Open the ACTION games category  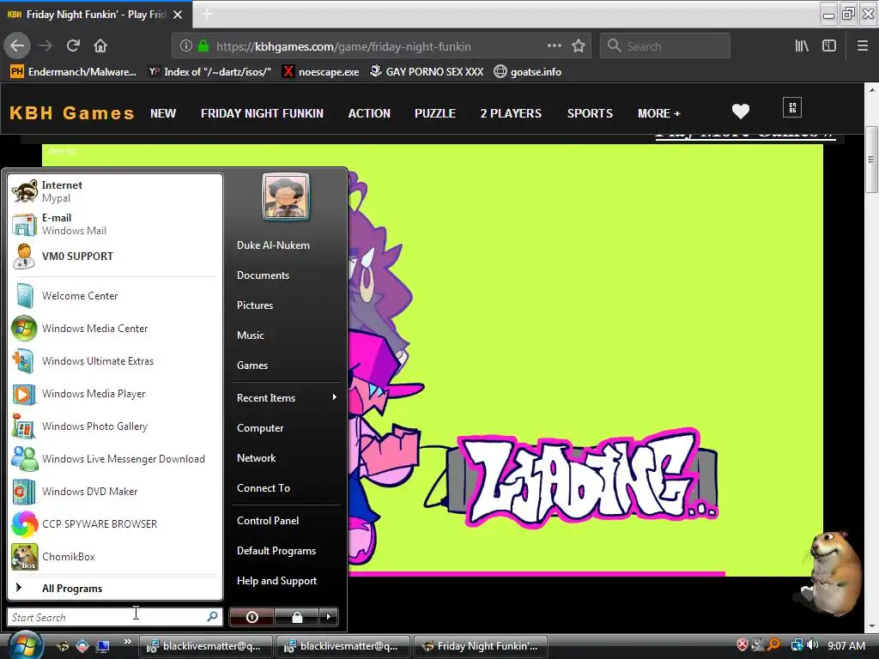(x=369, y=113)
